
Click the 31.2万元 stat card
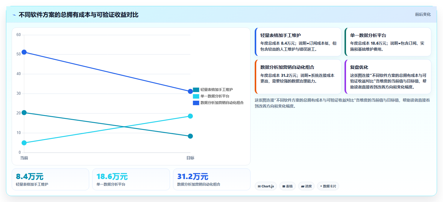tap(212, 179)
